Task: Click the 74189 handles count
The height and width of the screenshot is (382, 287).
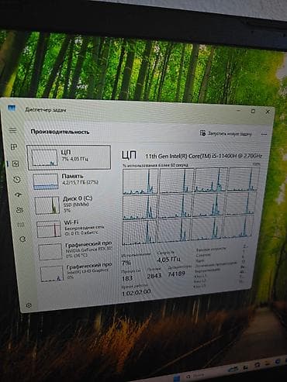Action: [x=176, y=274]
